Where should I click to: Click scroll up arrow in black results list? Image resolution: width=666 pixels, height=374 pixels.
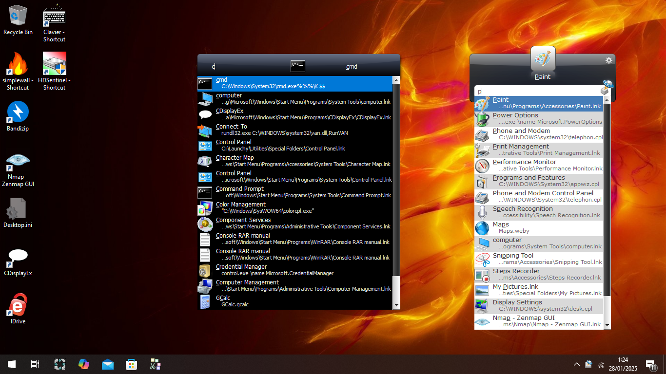click(396, 80)
